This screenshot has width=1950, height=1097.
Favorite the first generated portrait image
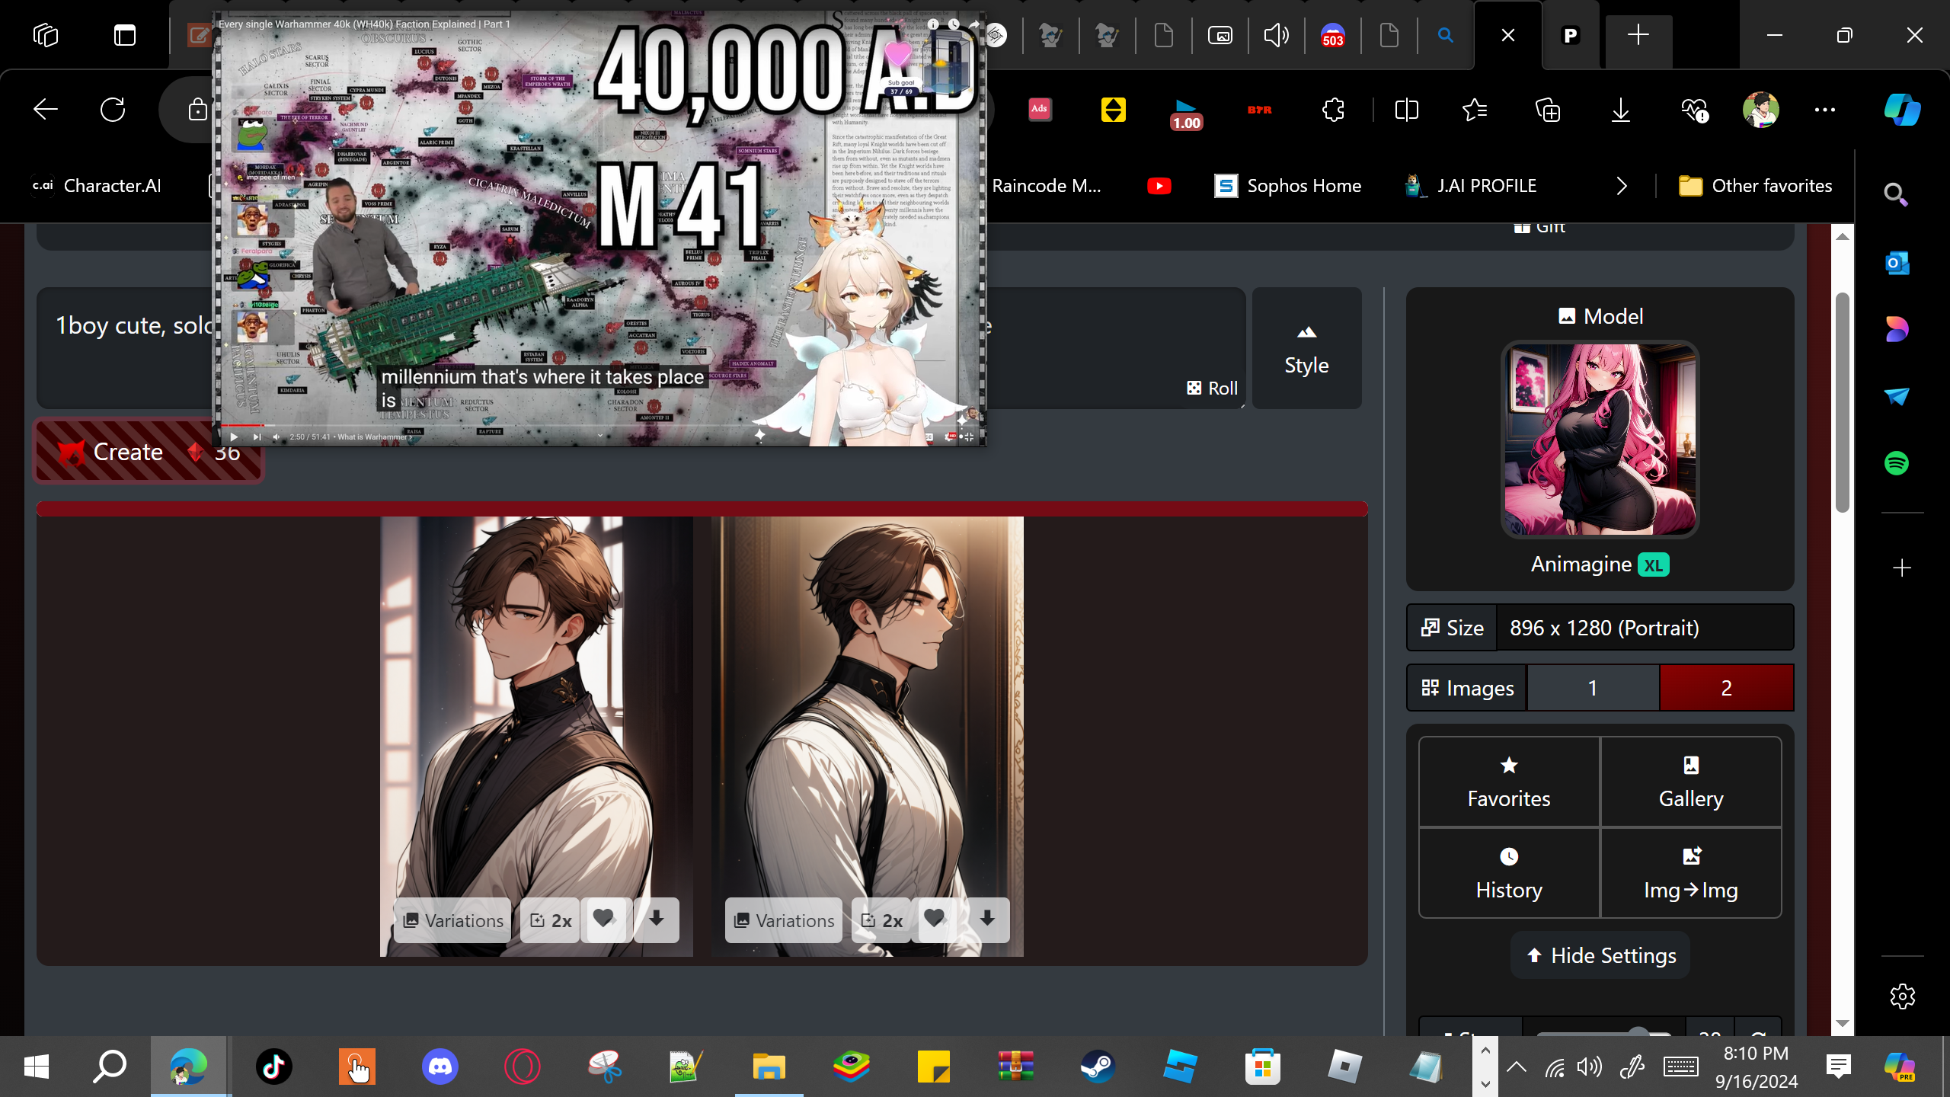604,919
